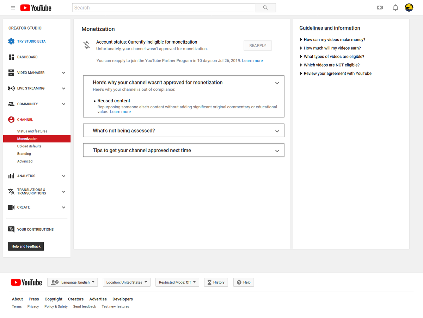Click the Analytics bar chart icon
This screenshot has width=423, height=318.
pos(11,176)
